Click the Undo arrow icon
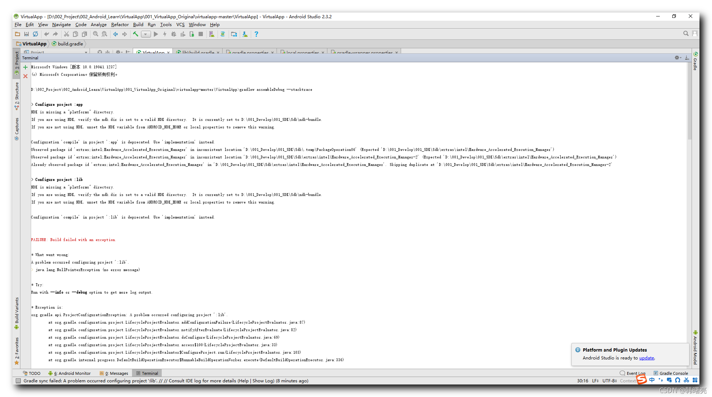The width and height of the screenshot is (712, 397). pos(47,34)
